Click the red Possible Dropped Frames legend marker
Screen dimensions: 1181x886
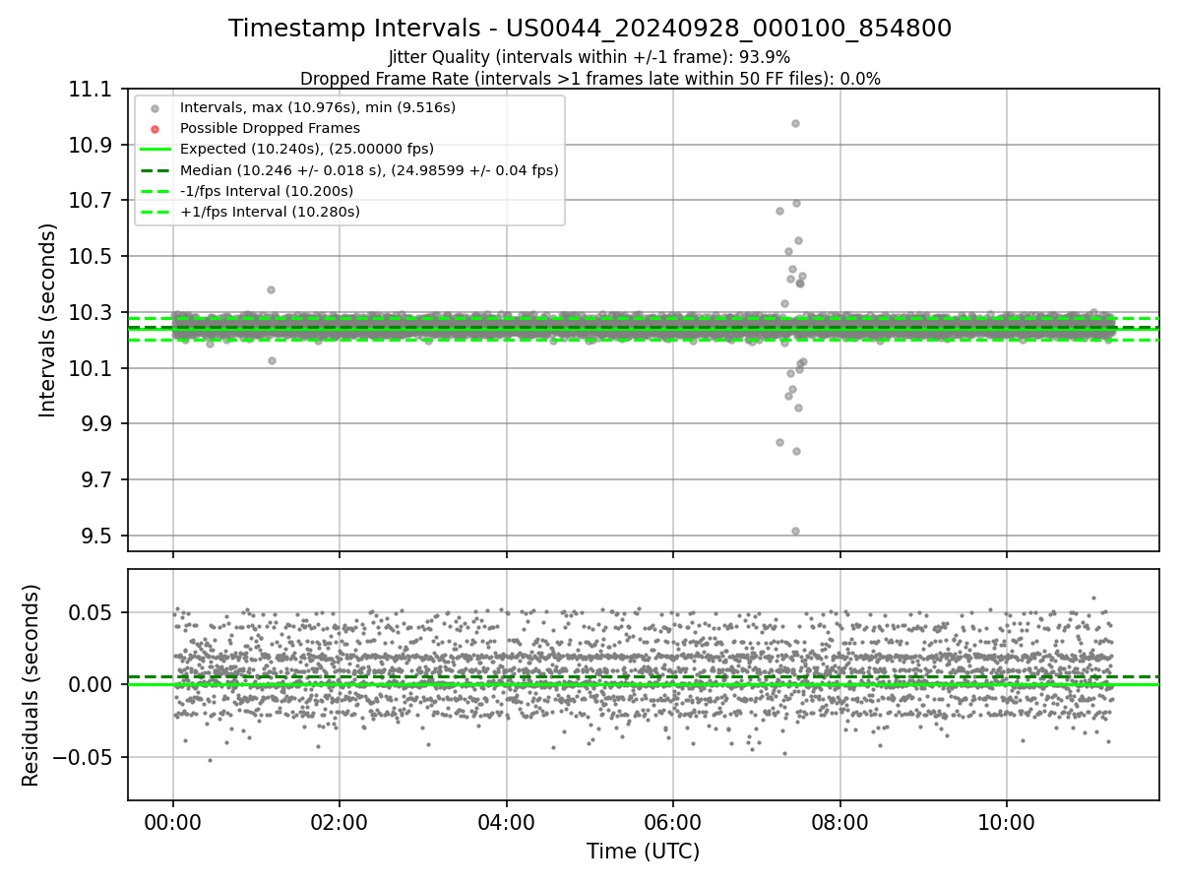coord(155,129)
